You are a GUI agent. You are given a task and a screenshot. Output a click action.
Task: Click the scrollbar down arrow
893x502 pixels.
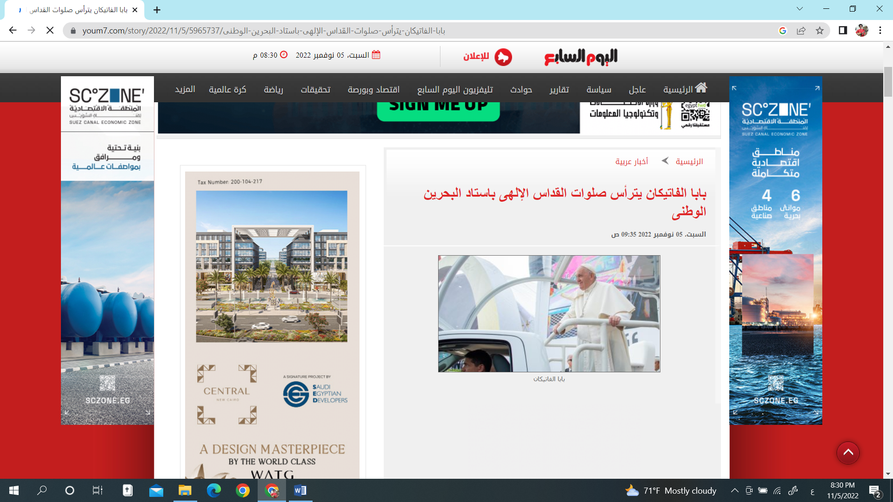coord(888,474)
